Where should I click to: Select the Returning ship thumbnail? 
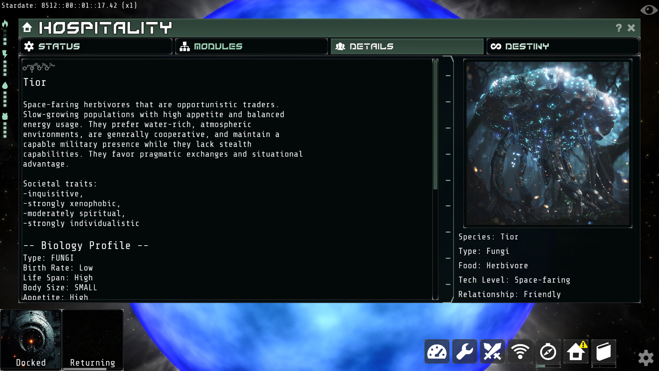click(x=93, y=338)
